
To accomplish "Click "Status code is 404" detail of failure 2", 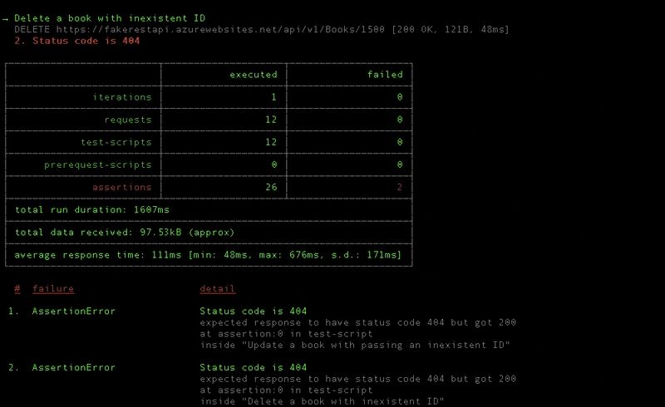I will tap(254, 368).
